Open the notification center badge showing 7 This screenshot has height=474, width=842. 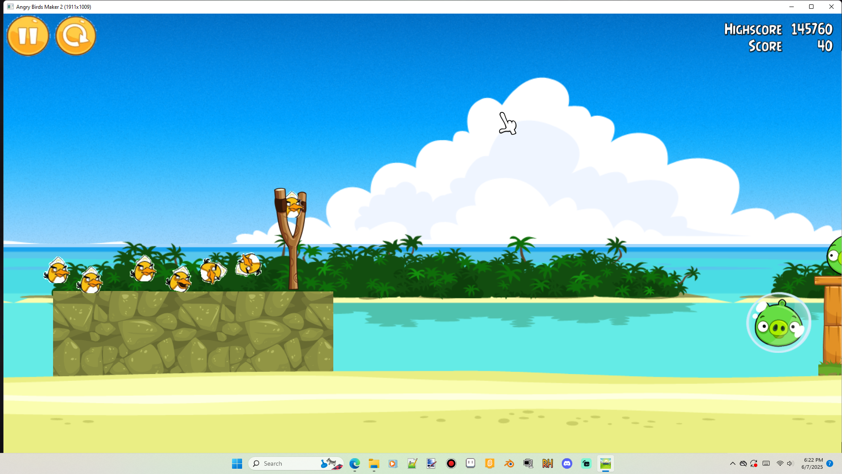(x=830, y=463)
